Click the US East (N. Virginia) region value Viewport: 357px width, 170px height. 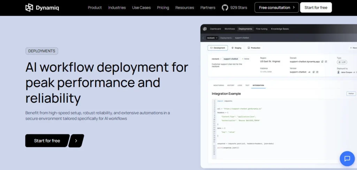click(270, 61)
